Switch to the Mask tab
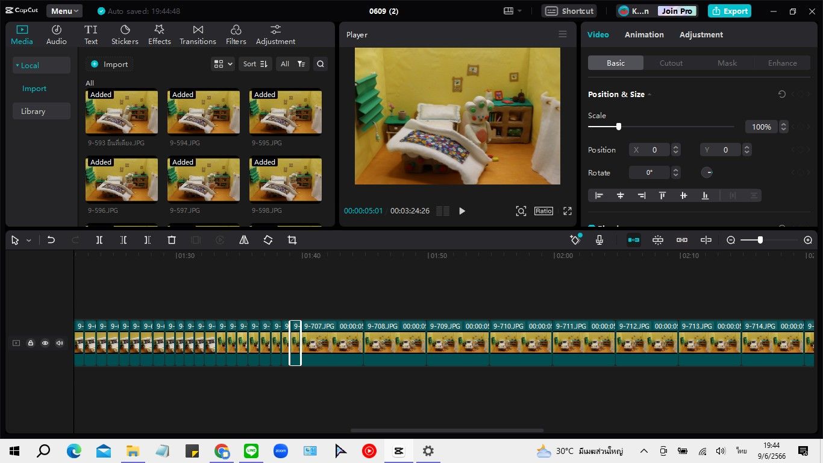This screenshot has width=823, height=463. [x=727, y=63]
